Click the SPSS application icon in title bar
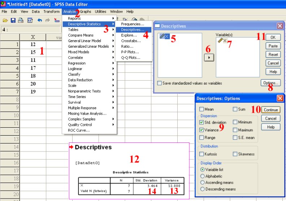Screen dimensions: 286x201 pos(3,4)
